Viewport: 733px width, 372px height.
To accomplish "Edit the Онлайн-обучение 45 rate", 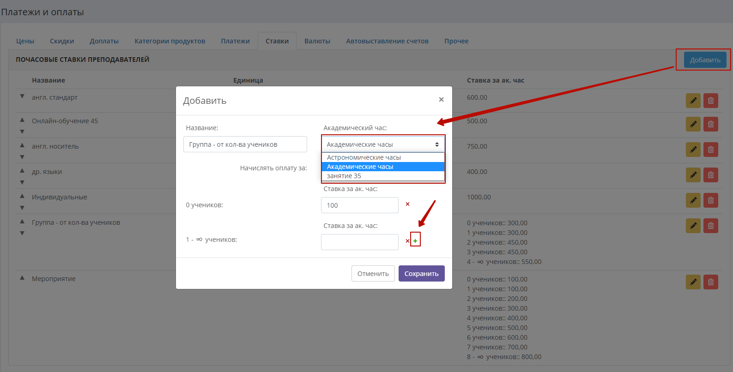I will point(693,124).
